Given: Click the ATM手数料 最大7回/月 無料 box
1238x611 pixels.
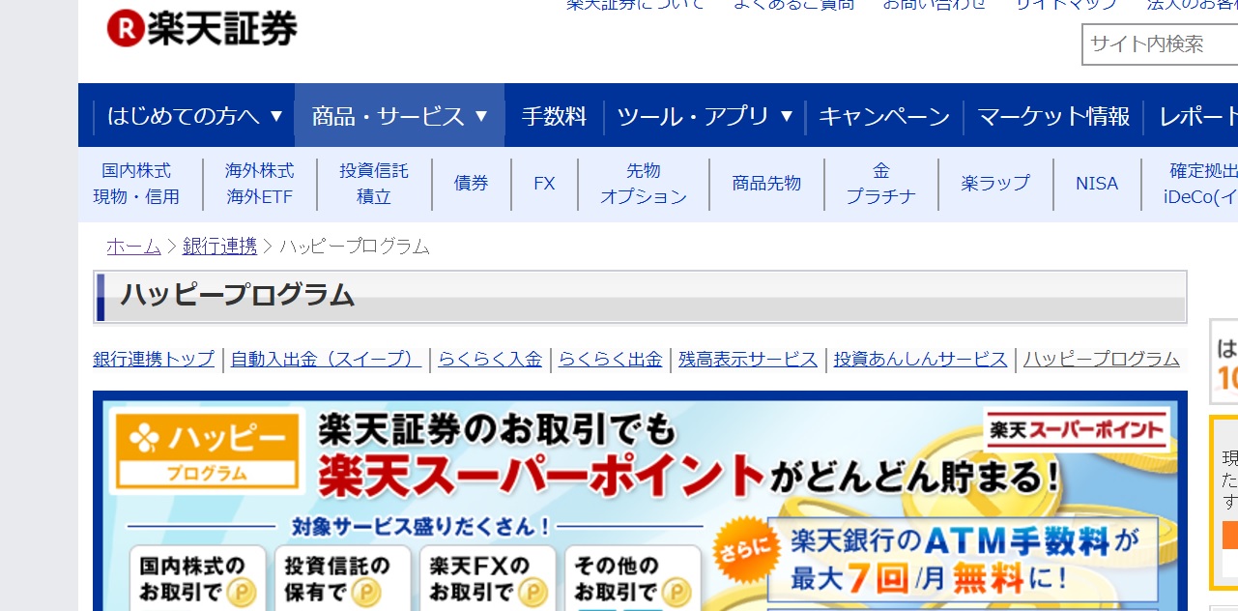Looking at the screenshot, I should (x=963, y=560).
